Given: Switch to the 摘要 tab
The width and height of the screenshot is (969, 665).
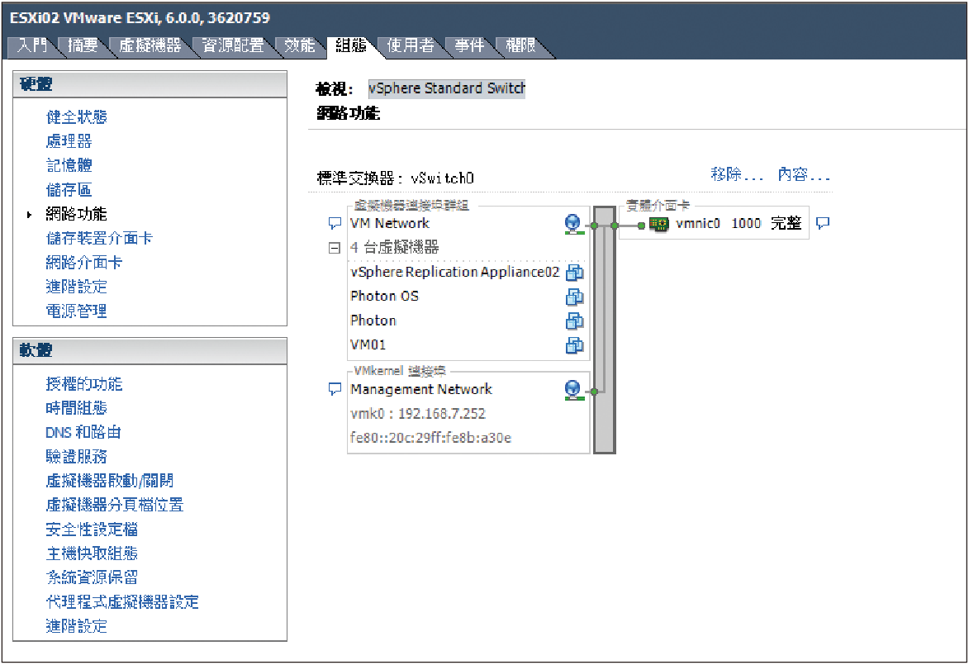Looking at the screenshot, I should [83, 45].
